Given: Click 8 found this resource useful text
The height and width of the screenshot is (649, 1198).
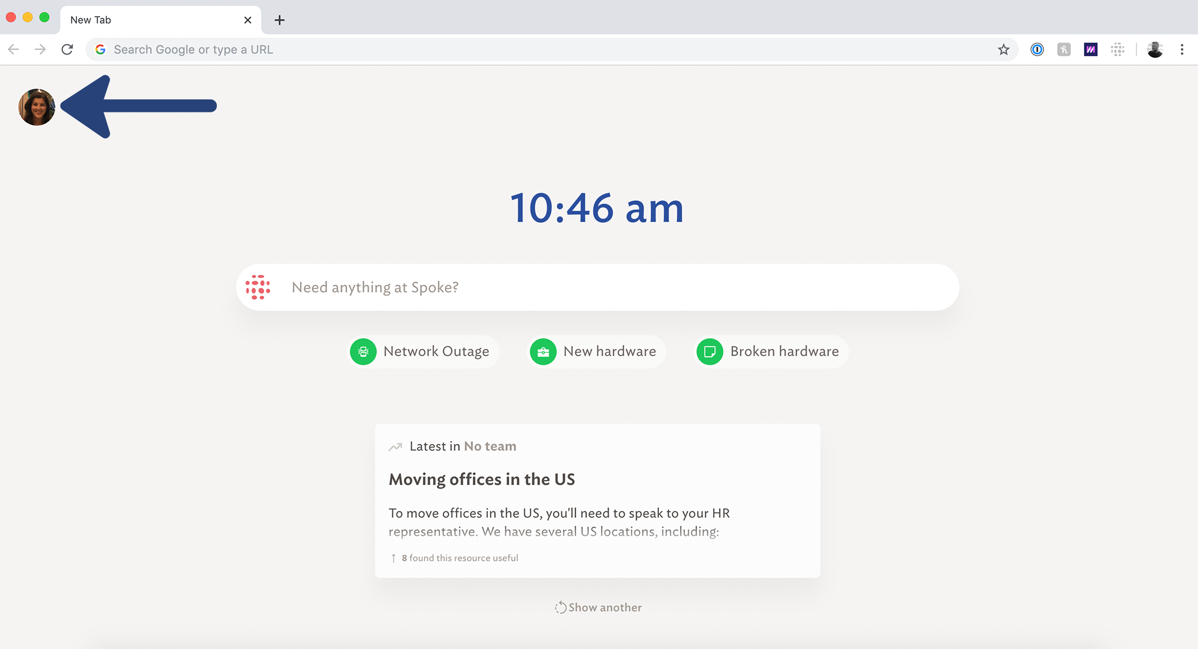Looking at the screenshot, I should coord(460,558).
